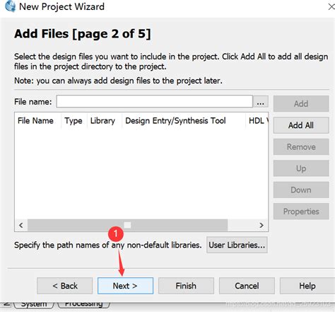Switch to the Processing messages tab
335x312 pixels.
click(x=83, y=304)
